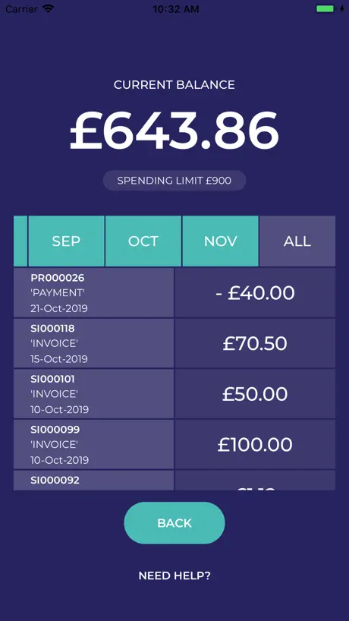The image size is (349, 621).
Task: Show ALL transactions tab
Action: (x=297, y=241)
